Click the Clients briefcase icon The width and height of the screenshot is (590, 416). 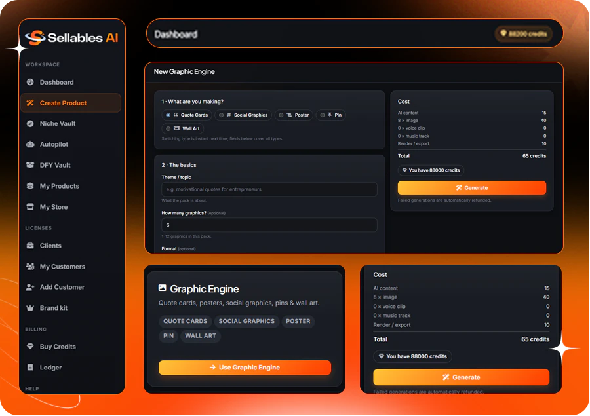coord(30,246)
